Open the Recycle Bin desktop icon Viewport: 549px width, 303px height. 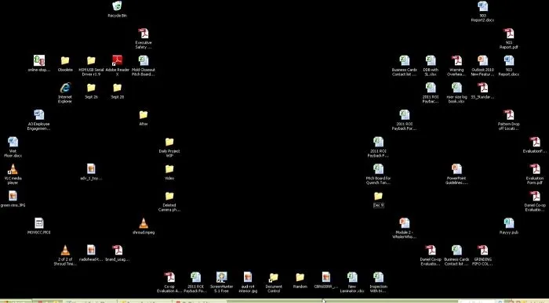tap(117, 6)
